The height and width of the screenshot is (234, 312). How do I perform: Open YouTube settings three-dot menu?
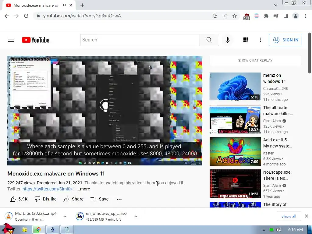(x=260, y=40)
